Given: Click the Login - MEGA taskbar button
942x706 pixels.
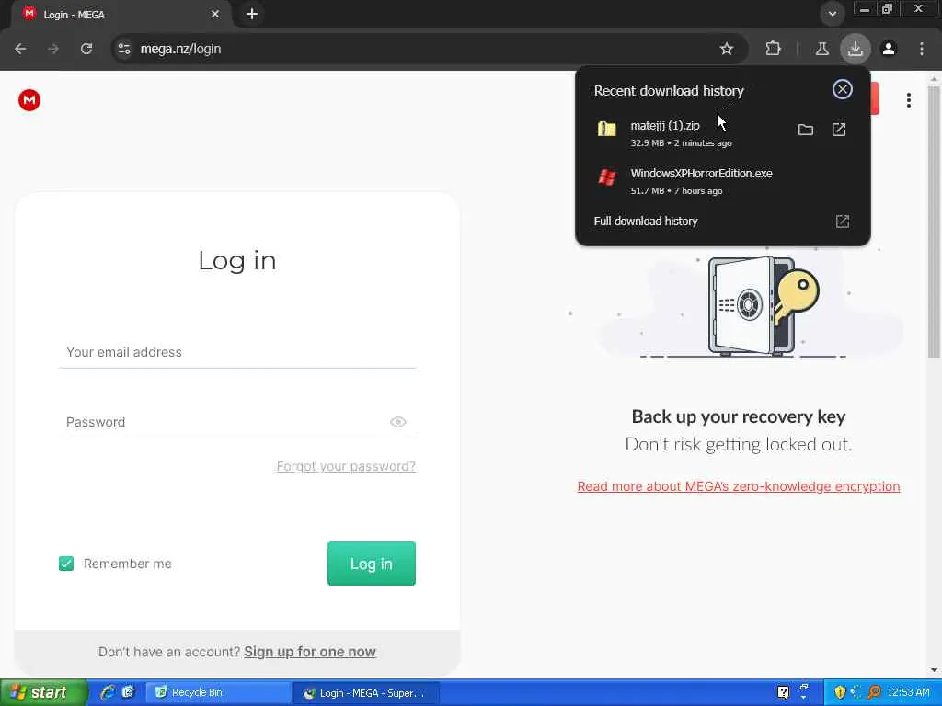Looking at the screenshot, I should click(365, 693).
